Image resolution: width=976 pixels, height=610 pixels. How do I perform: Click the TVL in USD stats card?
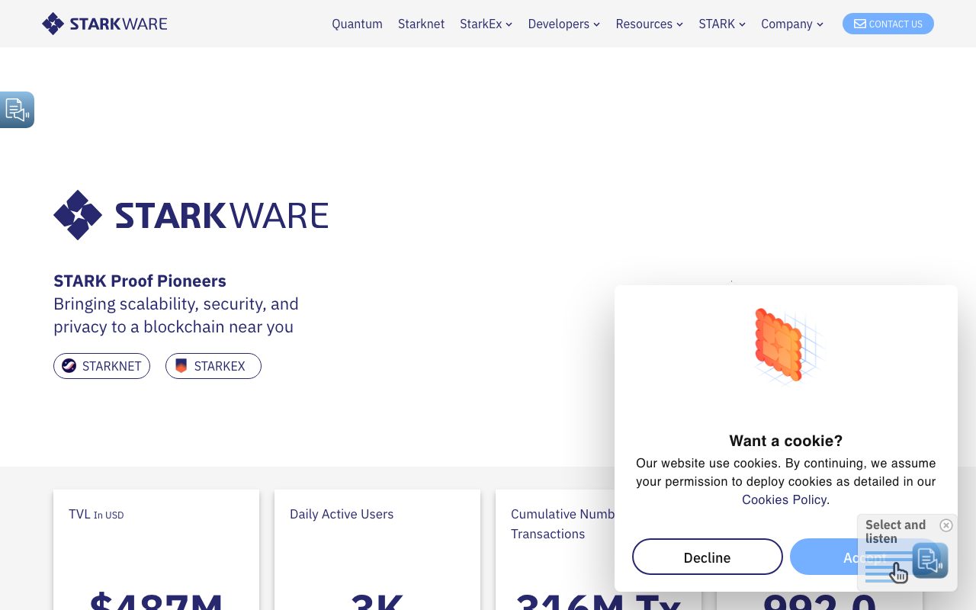click(x=156, y=550)
